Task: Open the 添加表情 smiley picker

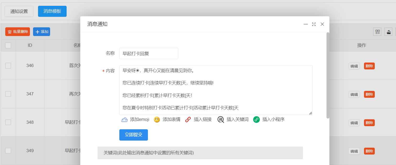Action: pyautogui.click(x=157, y=120)
